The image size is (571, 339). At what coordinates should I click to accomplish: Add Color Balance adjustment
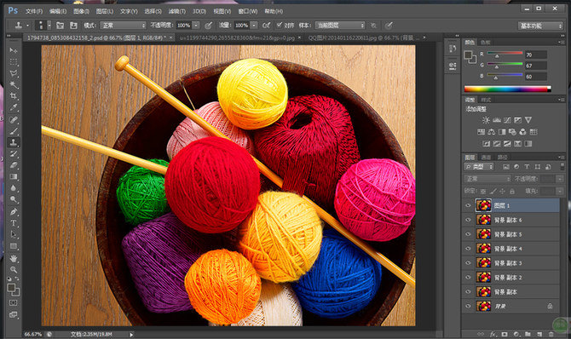[491, 132]
